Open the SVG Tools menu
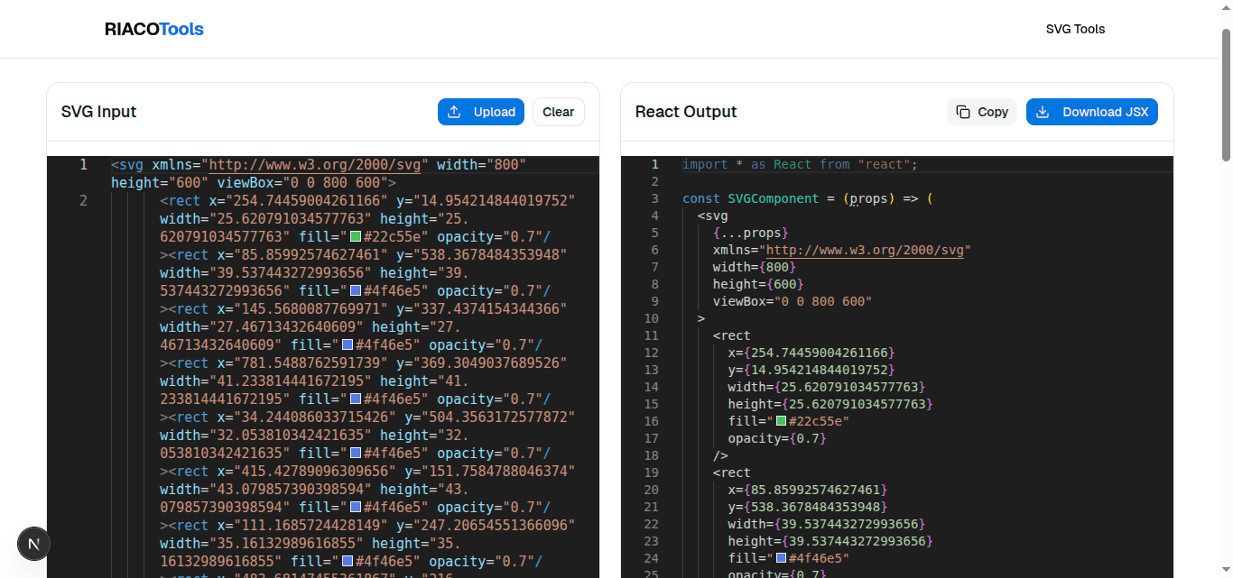The image size is (1233, 578). pos(1075,29)
